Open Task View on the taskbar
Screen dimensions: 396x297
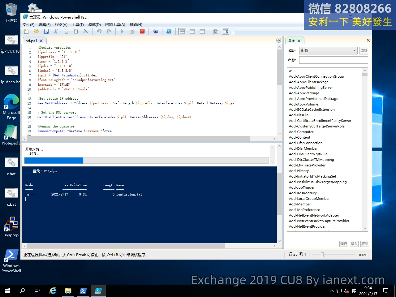pos(37,291)
